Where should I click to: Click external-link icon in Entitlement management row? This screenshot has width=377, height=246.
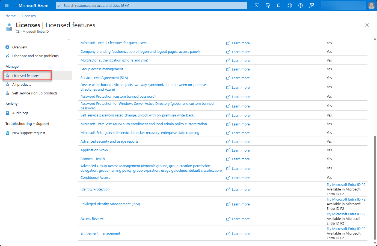[x=228, y=233]
